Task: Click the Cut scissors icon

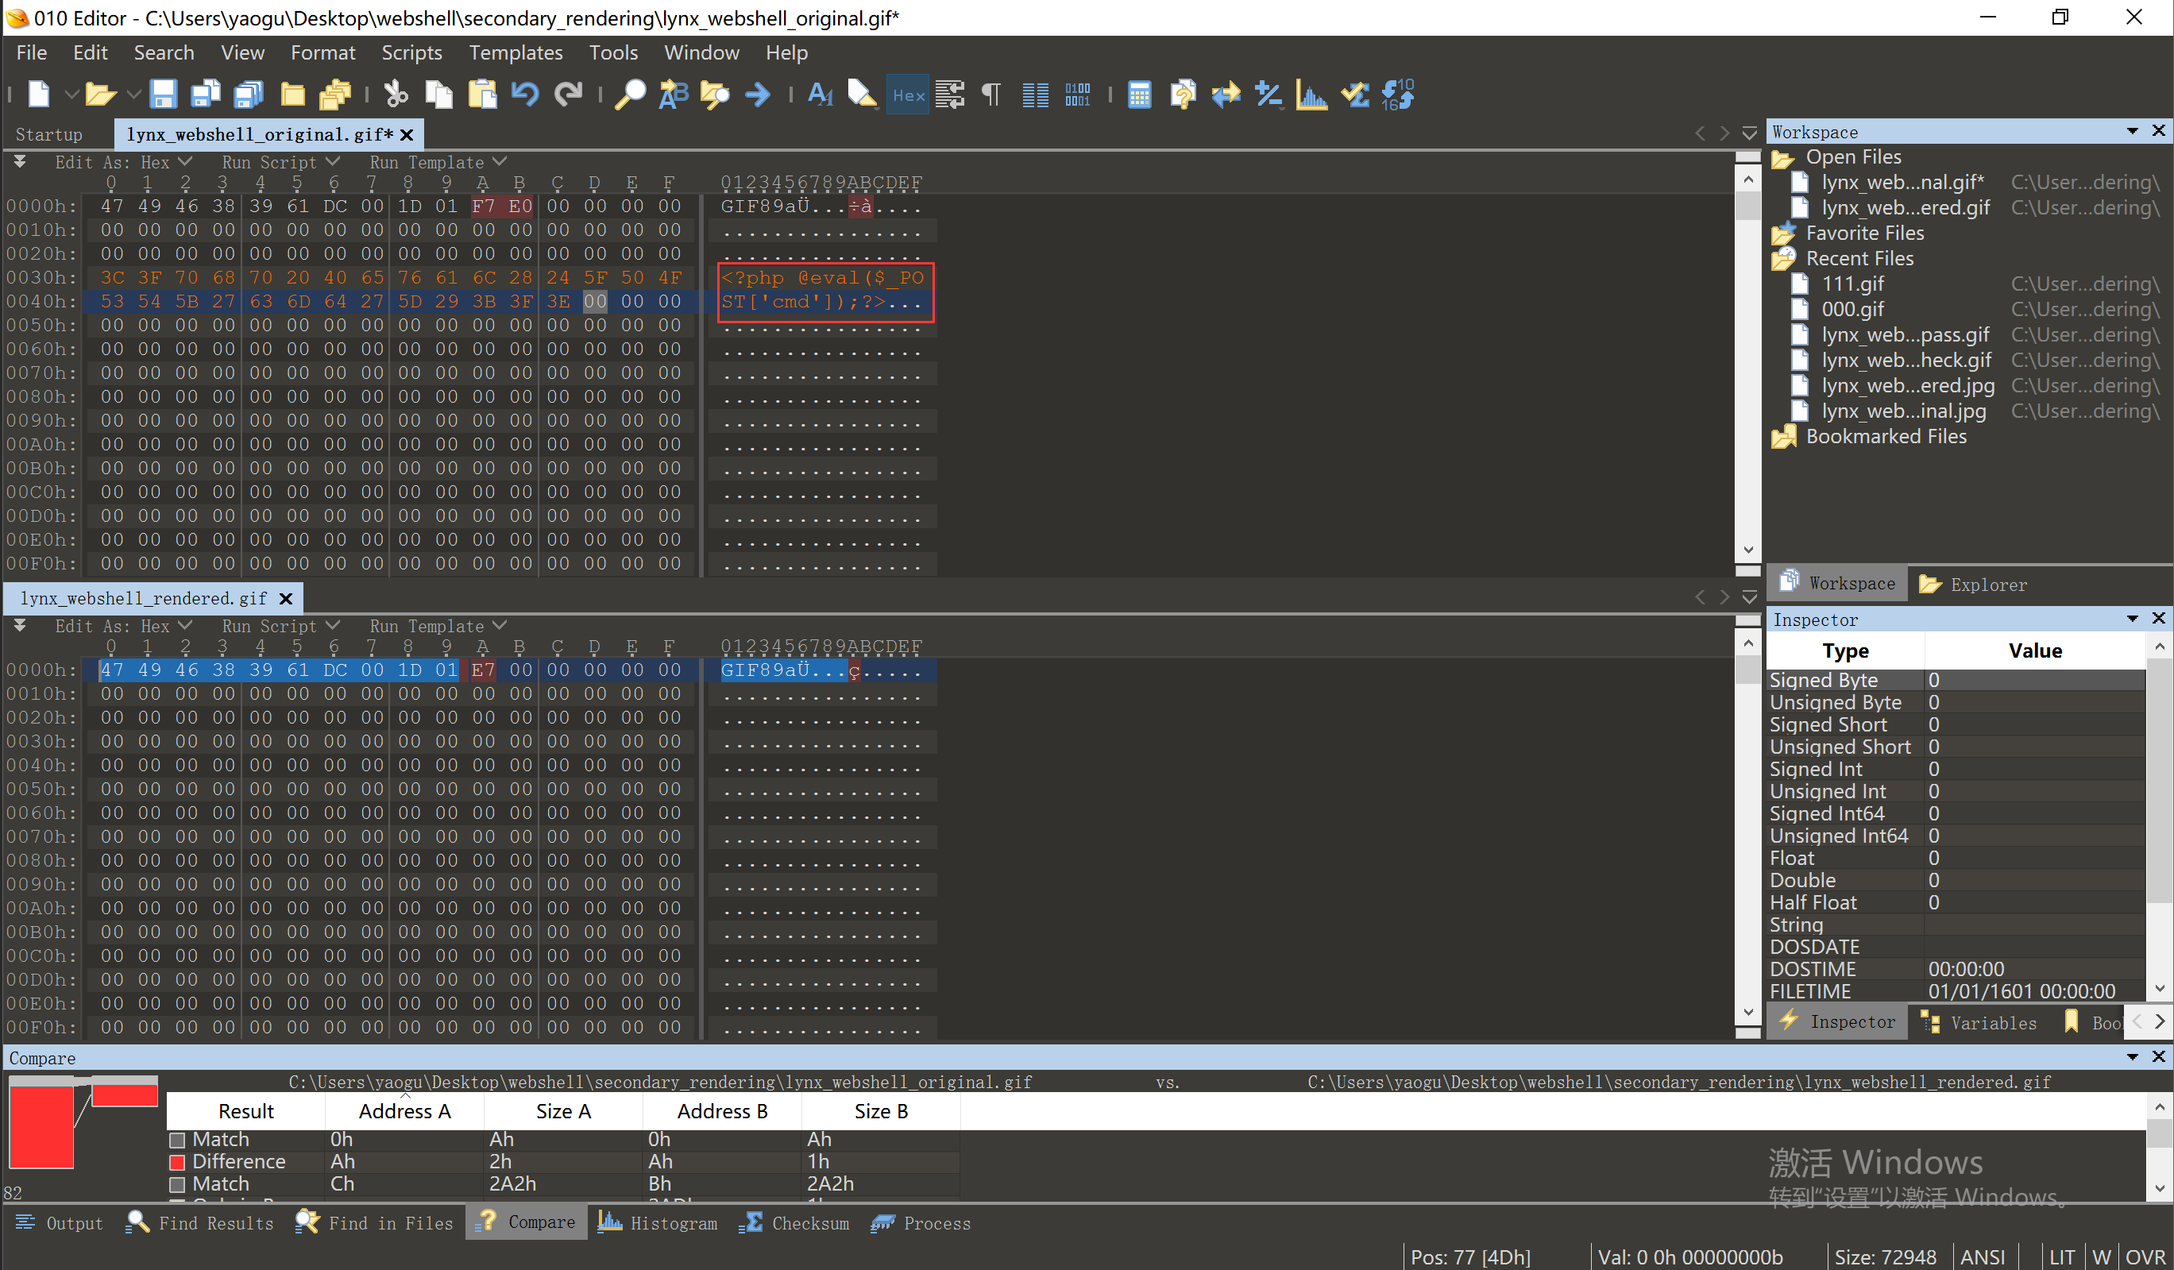Action: pyautogui.click(x=396, y=94)
